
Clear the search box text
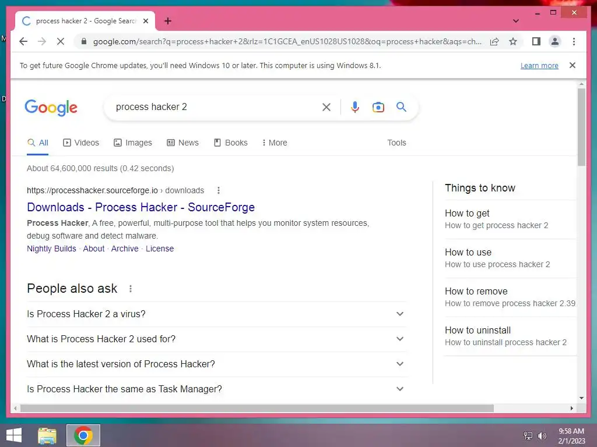click(326, 107)
